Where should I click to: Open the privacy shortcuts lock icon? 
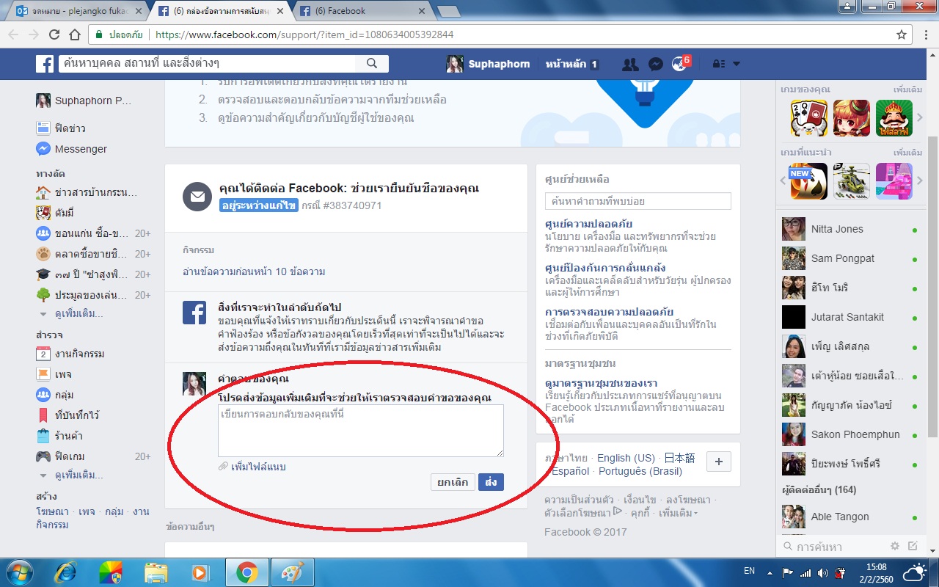pos(720,64)
